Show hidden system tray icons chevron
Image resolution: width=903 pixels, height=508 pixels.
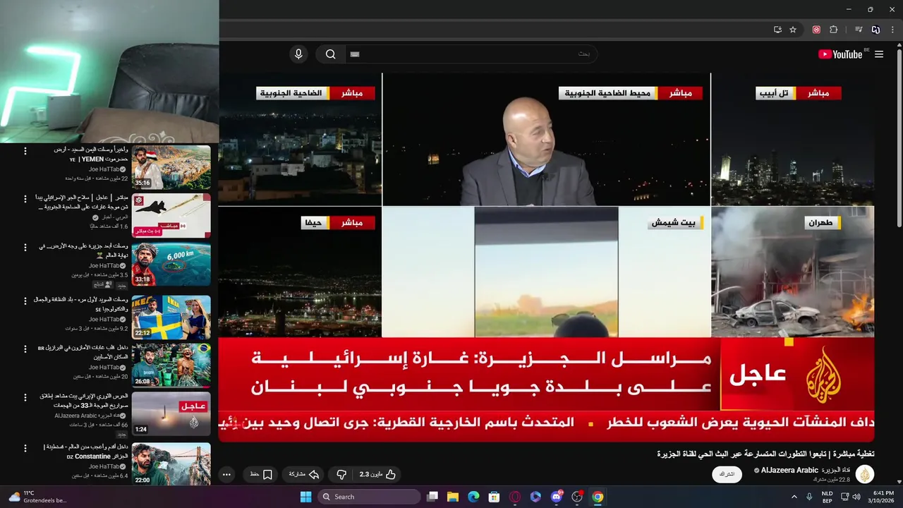pos(794,497)
